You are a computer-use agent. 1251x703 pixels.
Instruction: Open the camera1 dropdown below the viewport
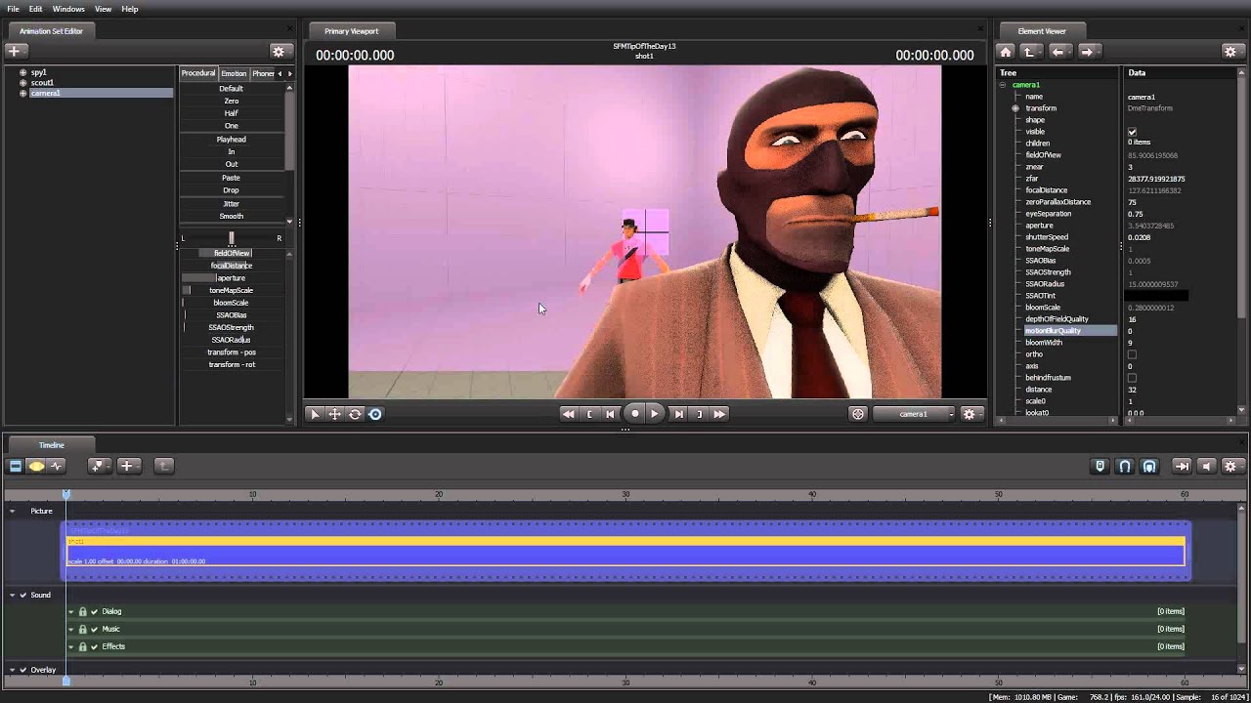[914, 414]
